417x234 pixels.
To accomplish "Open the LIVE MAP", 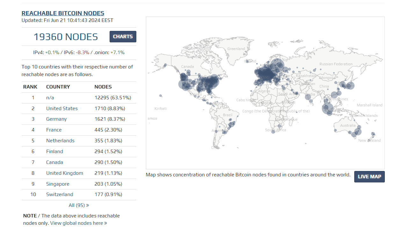I will click(369, 176).
